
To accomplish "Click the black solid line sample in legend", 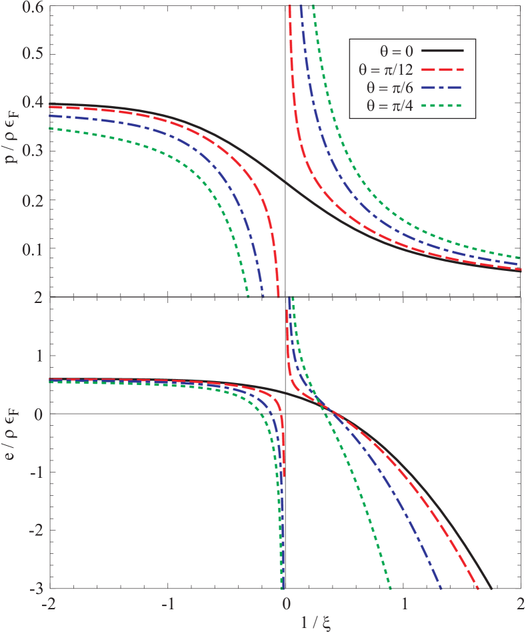I will pos(442,51).
